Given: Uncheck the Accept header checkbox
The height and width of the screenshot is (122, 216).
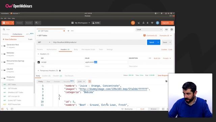Looking at the screenshot, I should [39, 62].
